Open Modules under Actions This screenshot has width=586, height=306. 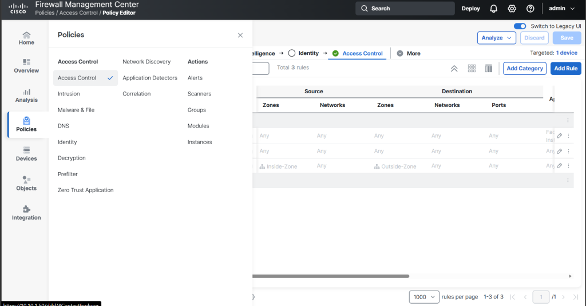pos(198,126)
